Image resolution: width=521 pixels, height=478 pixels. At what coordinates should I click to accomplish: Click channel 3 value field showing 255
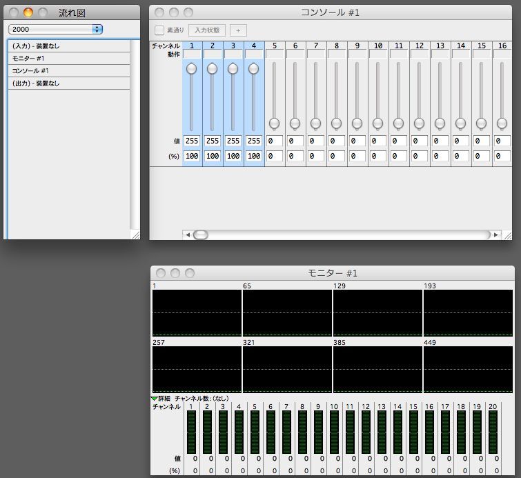[233, 141]
